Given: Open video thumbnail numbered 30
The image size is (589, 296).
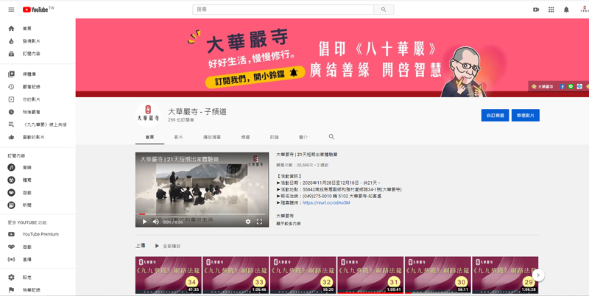Looking at the screenshot, I should point(437,275).
